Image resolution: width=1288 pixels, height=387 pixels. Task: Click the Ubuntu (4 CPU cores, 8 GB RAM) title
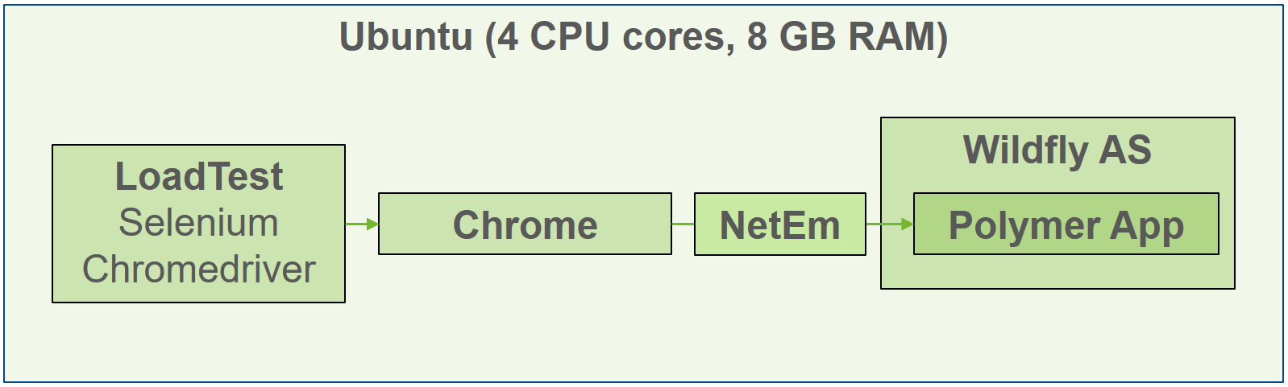(x=643, y=37)
